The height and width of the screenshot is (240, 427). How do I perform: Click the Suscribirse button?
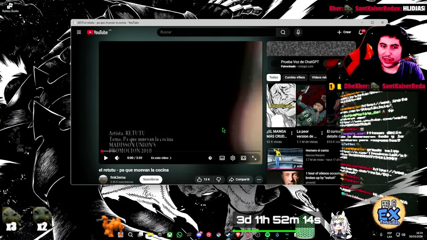(x=151, y=179)
